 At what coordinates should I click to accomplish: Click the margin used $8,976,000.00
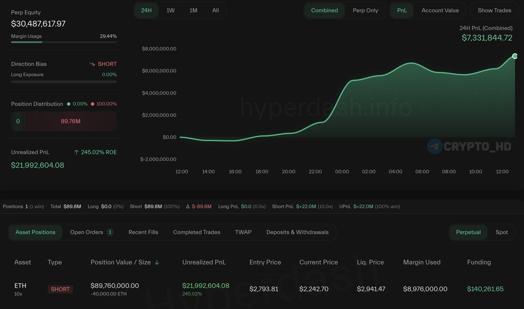[425, 289]
